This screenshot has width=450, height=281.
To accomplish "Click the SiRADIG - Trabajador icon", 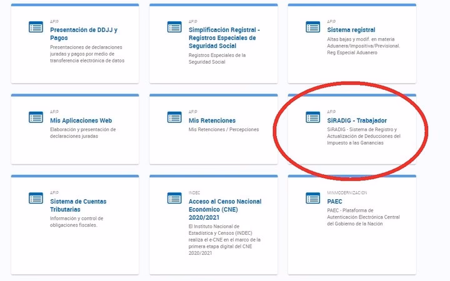I will tap(312, 117).
